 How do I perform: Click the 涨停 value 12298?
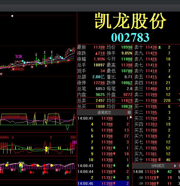click(99, 83)
